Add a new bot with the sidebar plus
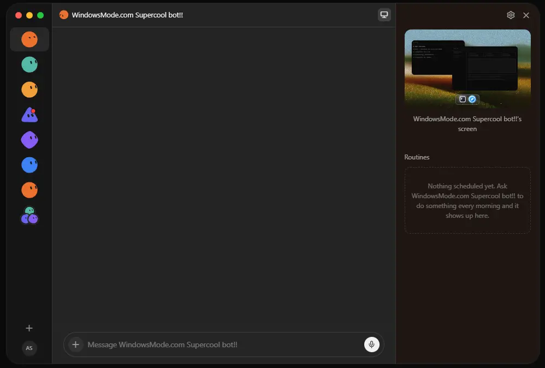The width and height of the screenshot is (545, 368). (29, 328)
